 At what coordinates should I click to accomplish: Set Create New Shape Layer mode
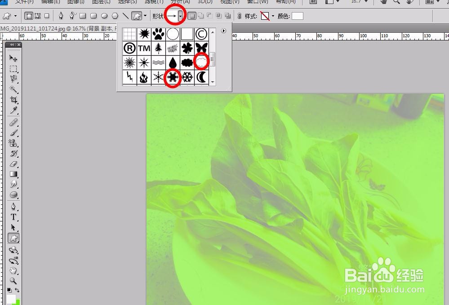(192, 16)
